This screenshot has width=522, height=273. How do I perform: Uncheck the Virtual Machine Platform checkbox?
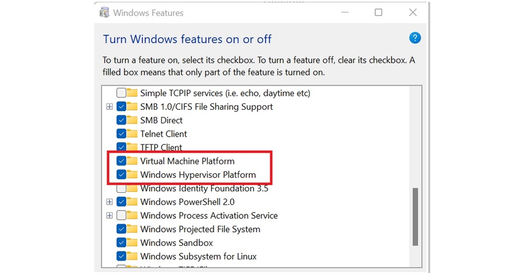tap(121, 161)
